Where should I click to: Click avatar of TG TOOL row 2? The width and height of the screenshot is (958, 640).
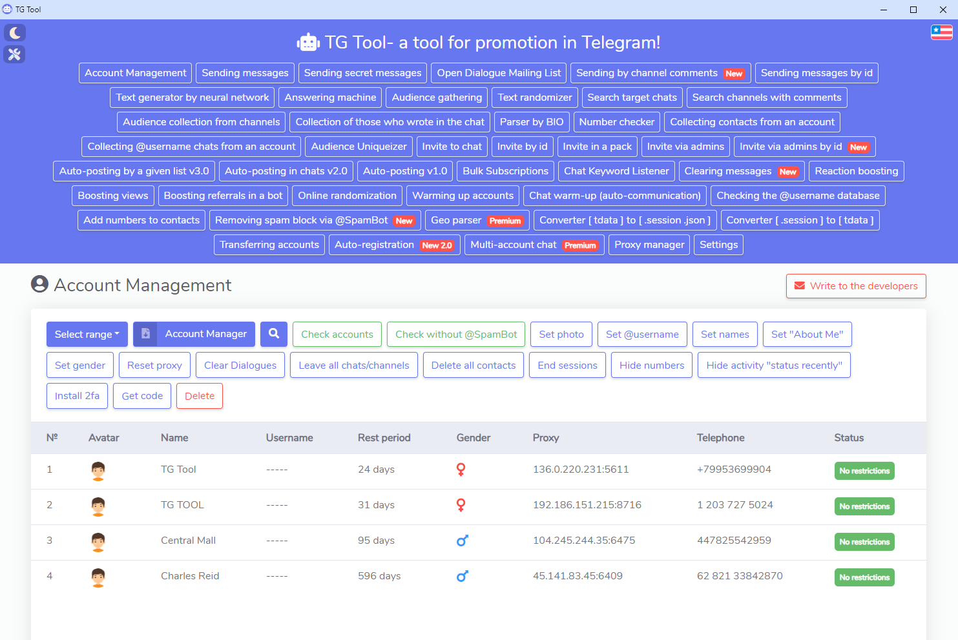click(x=98, y=506)
